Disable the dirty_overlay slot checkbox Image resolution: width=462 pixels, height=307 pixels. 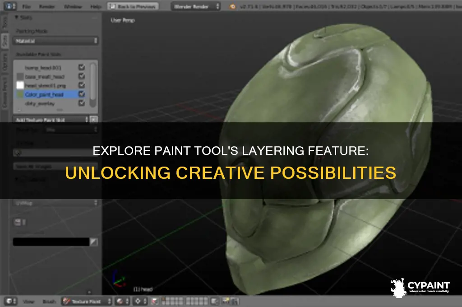82,103
